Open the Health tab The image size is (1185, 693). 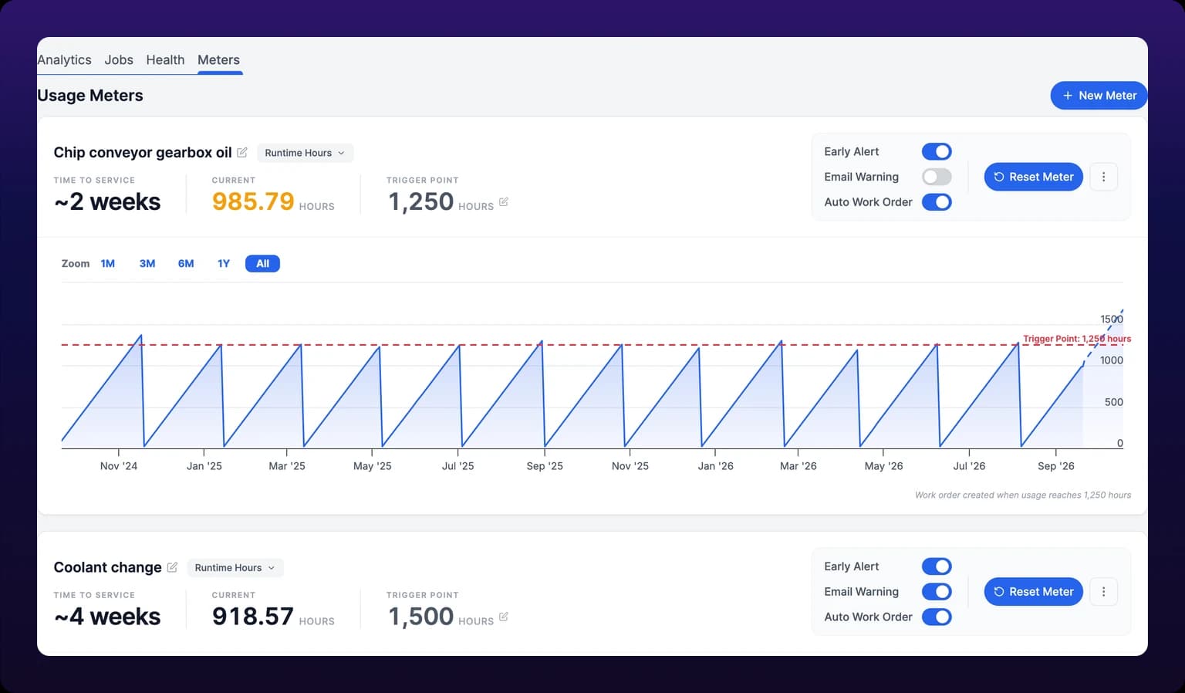pos(165,59)
